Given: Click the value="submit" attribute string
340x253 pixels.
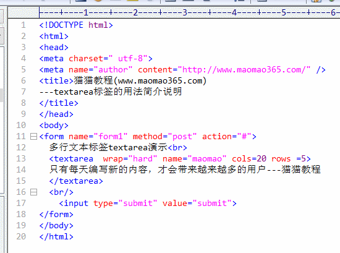Looking at the screenshot, I should (197, 203).
